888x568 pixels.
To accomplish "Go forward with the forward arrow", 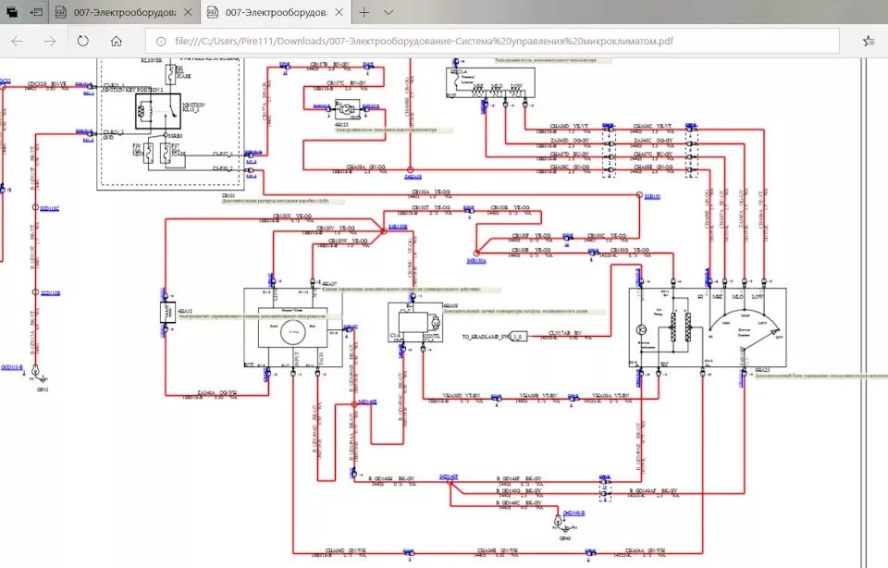I will (x=50, y=41).
